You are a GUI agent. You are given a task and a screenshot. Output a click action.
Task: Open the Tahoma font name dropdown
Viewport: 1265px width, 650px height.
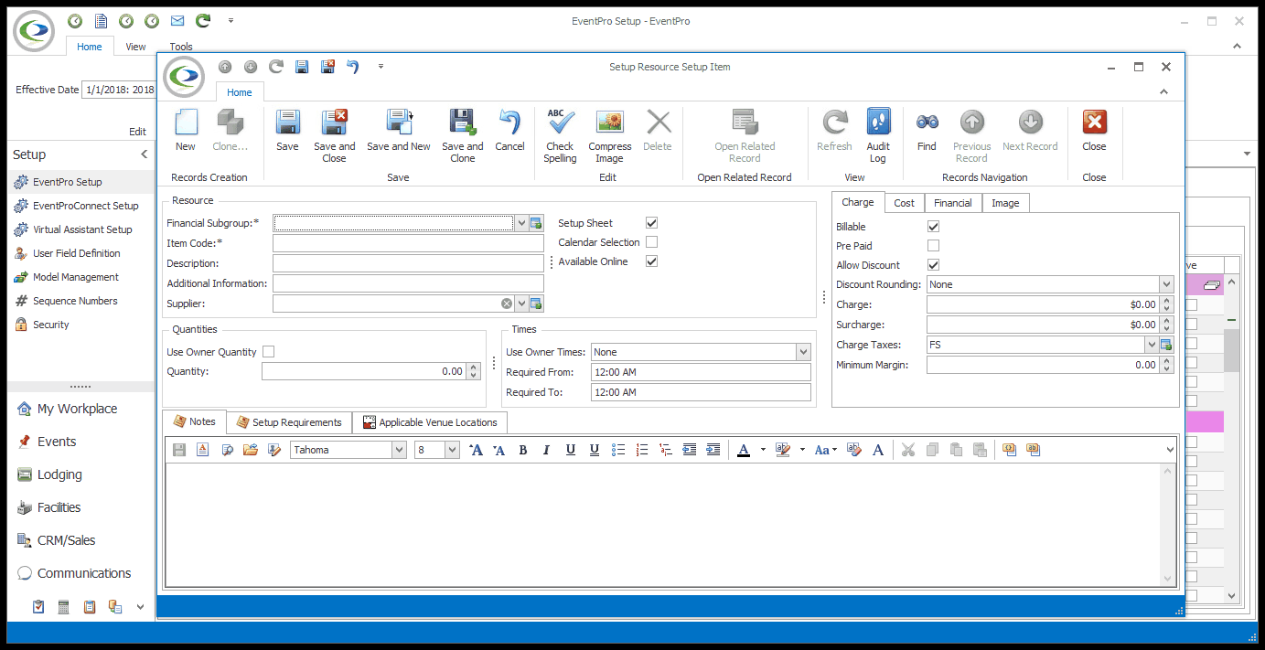pyautogui.click(x=399, y=450)
